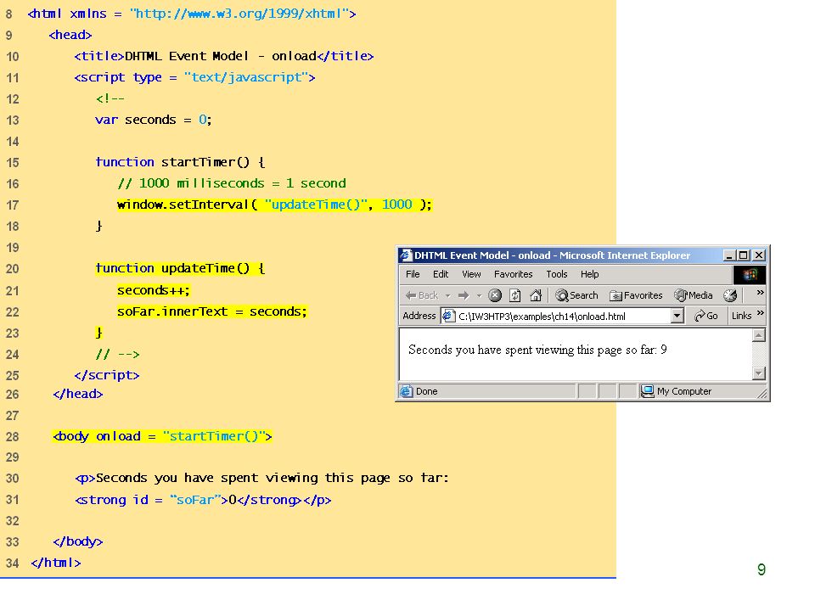This screenshot has height=611, width=815.
Task: Click the scrollbar down arrow
Action: click(759, 373)
